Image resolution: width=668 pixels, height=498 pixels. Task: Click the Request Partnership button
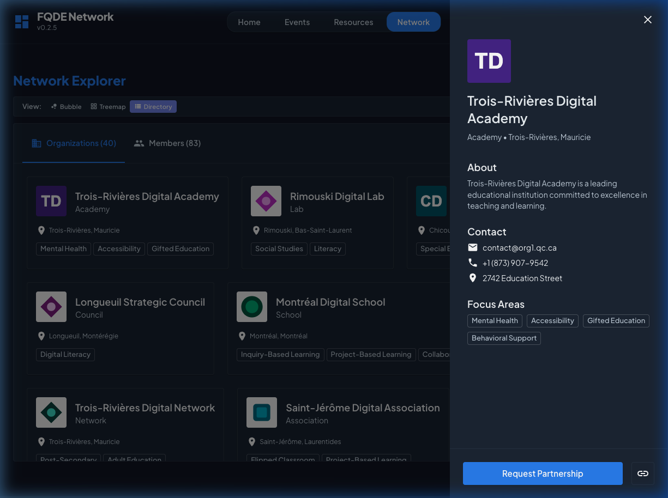(542, 473)
